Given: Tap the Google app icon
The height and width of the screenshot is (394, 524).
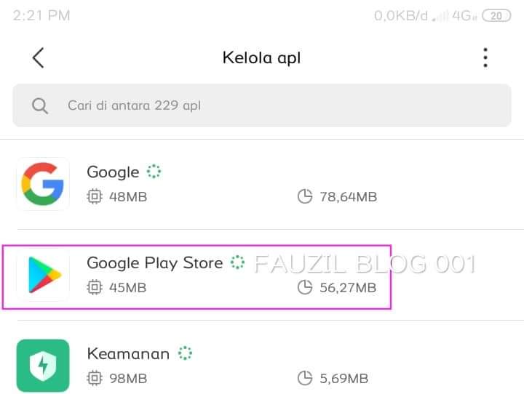Looking at the screenshot, I should coord(43,184).
